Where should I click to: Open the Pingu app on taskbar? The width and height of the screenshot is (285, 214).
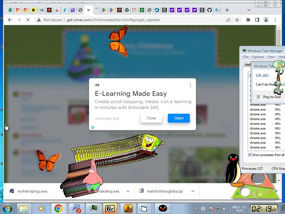click(x=163, y=208)
